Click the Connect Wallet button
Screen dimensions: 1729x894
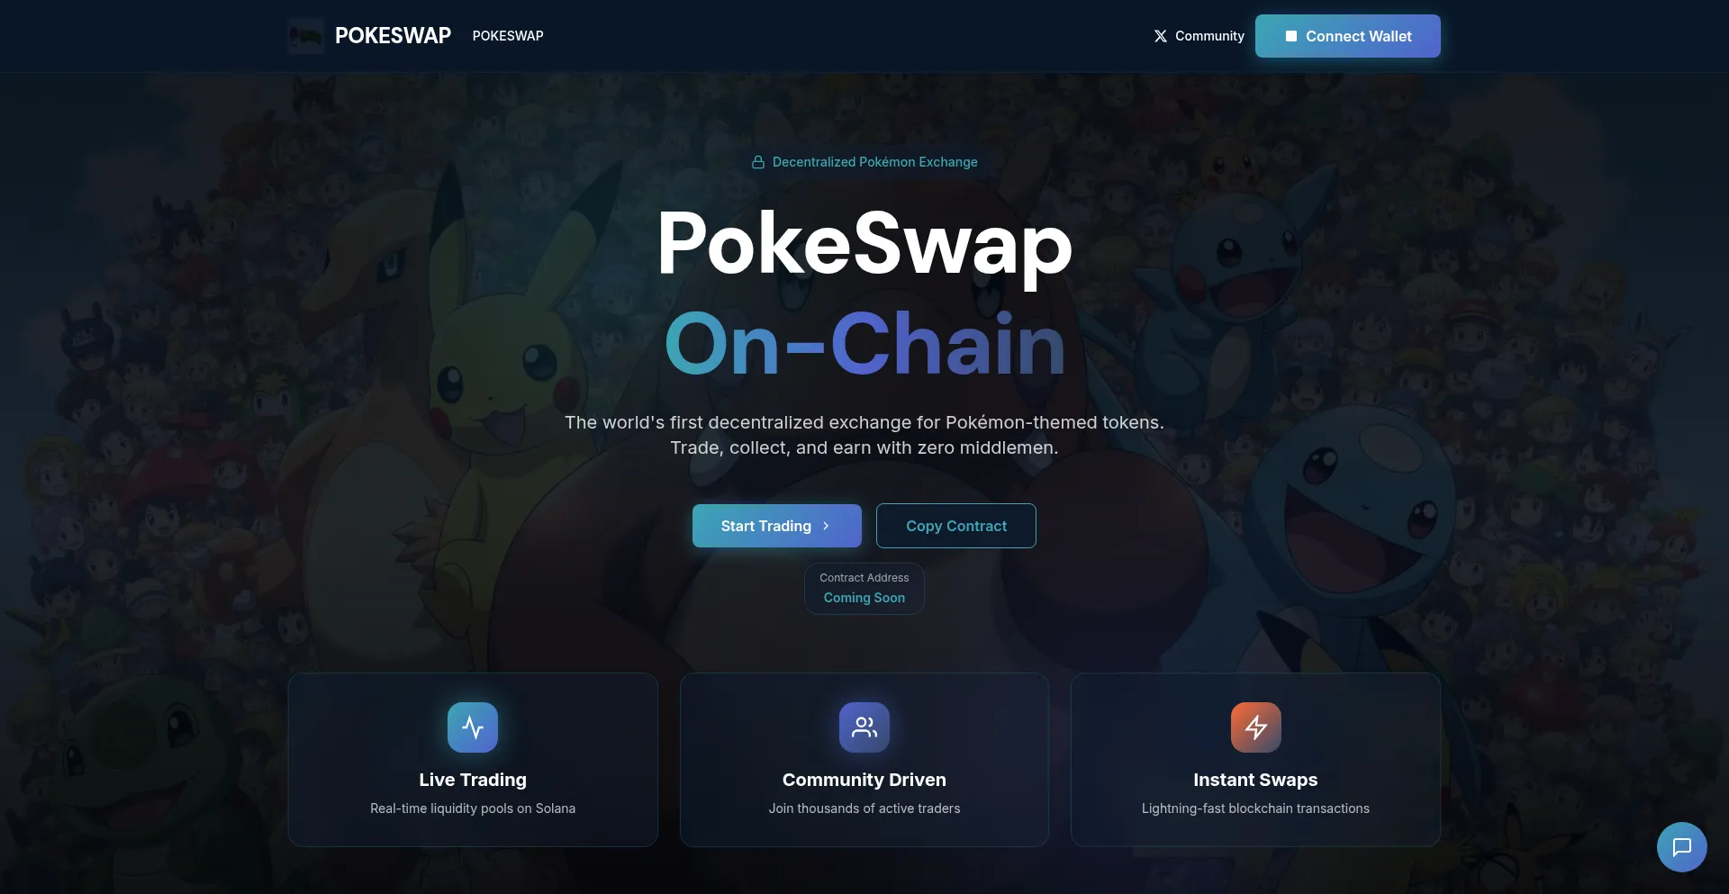(x=1347, y=36)
